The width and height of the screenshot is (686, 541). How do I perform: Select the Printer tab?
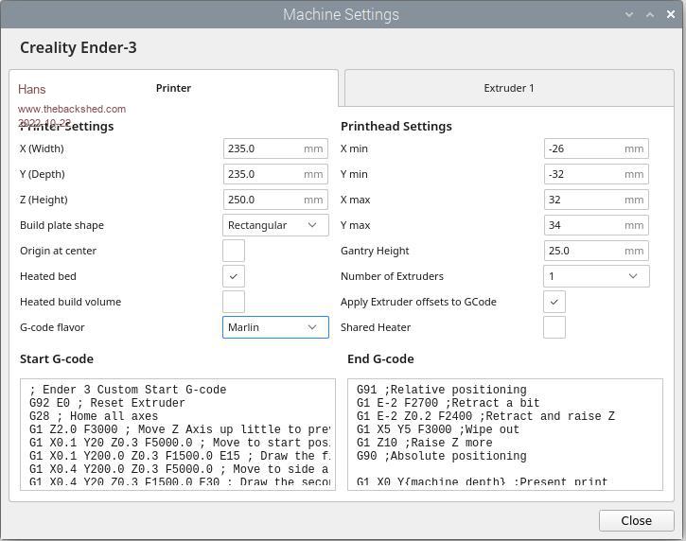click(x=173, y=88)
